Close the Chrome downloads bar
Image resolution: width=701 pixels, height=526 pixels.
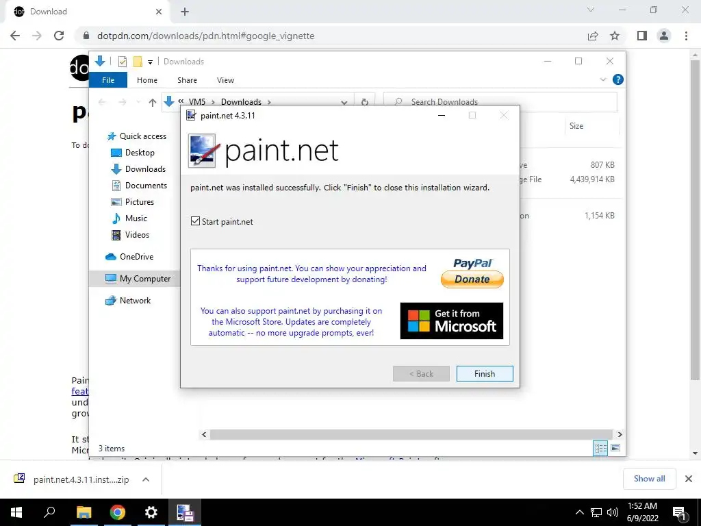coord(689,479)
